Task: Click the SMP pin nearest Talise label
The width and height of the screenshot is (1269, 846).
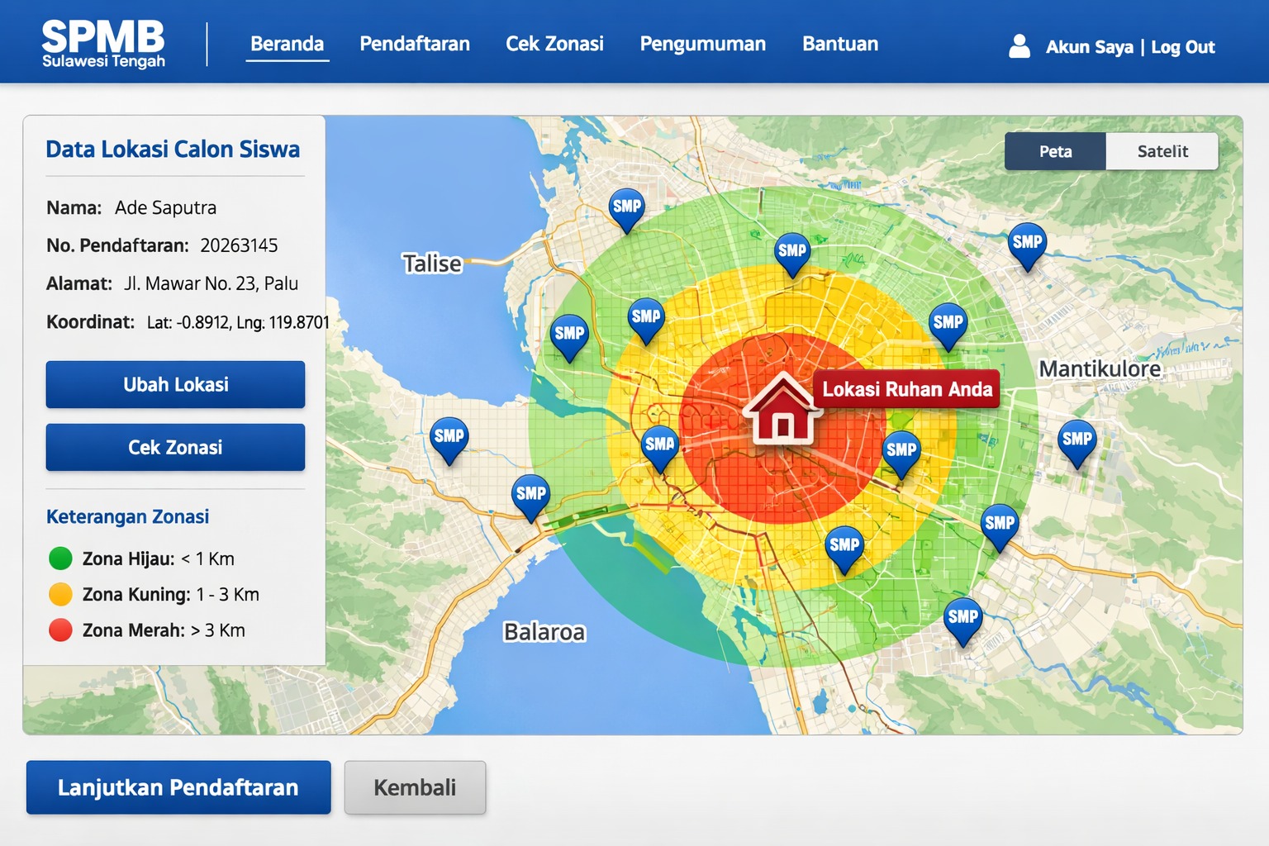Action: [568, 335]
